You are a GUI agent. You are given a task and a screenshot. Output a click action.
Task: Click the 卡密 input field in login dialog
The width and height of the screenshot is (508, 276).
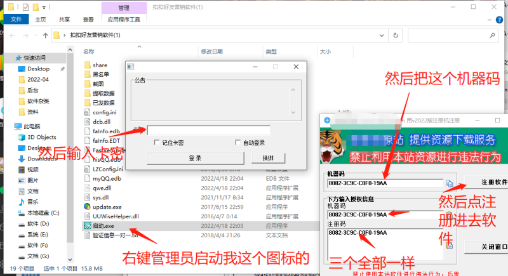pyautogui.click(x=208, y=130)
